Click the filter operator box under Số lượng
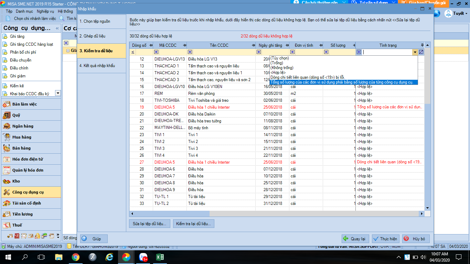Screen dimensions: 470x264 [x=325, y=52]
